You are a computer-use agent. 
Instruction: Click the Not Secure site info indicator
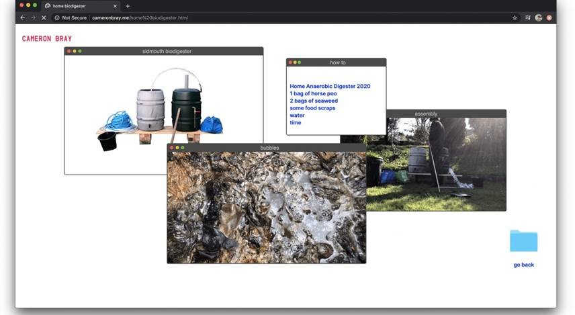click(71, 17)
